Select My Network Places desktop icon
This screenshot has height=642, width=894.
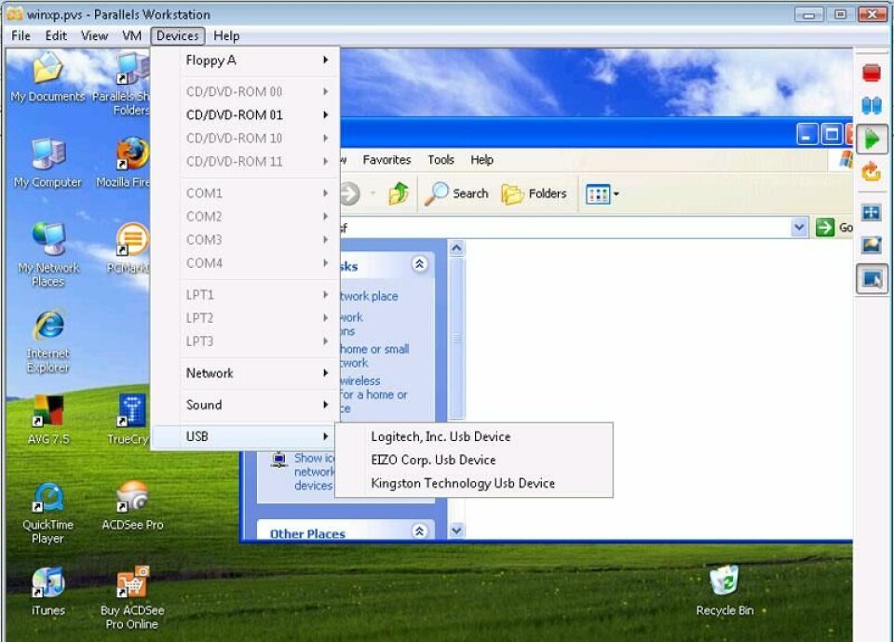[47, 255]
